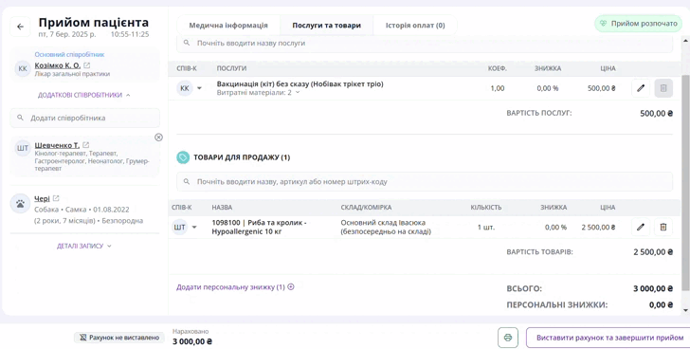Click the vertical scrollbar of services panel

coord(685,183)
